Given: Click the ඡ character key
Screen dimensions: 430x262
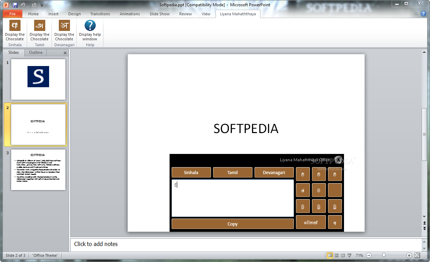Looking at the screenshot, I should click(303, 190).
